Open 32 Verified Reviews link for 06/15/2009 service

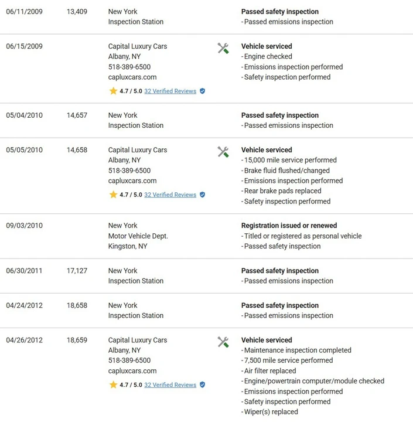pyautogui.click(x=170, y=91)
